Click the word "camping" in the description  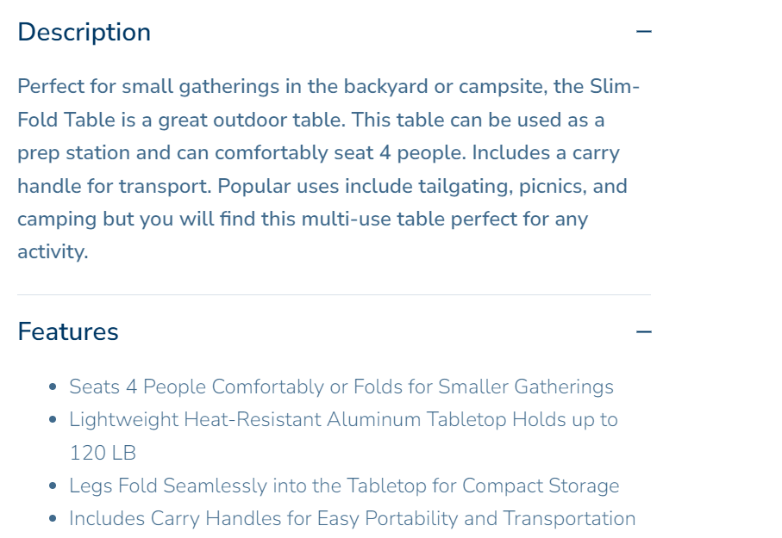(57, 219)
